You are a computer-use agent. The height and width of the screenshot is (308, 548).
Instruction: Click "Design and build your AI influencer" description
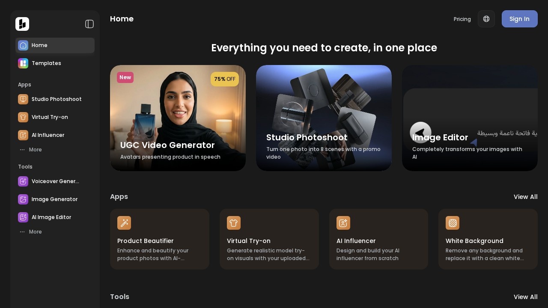368,255
